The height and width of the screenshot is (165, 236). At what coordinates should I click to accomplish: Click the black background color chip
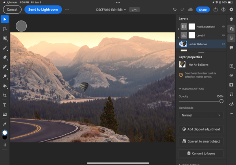pyautogui.click(x=5, y=137)
